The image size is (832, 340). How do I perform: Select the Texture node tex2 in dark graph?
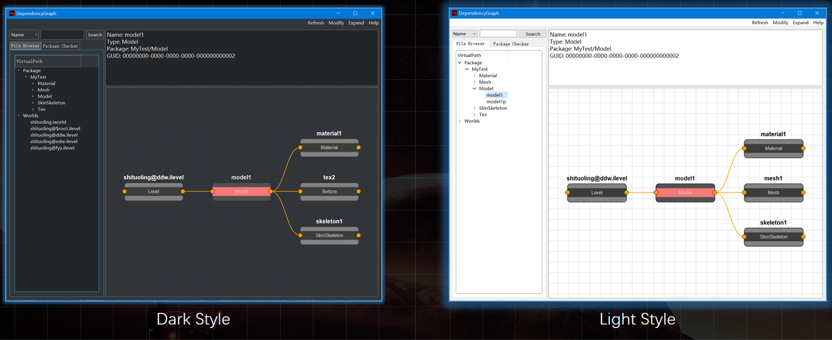(x=329, y=191)
